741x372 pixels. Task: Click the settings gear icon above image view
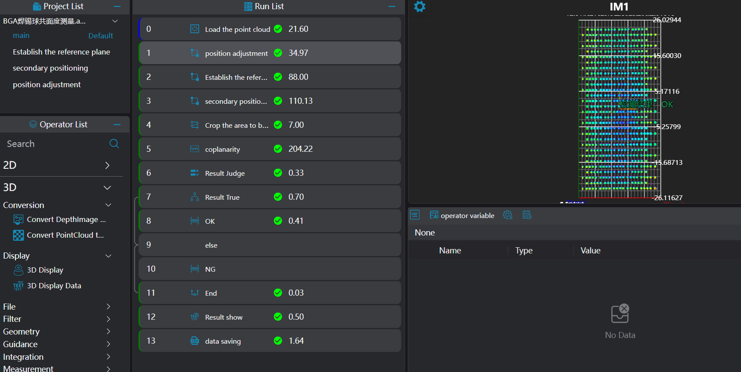click(x=420, y=7)
